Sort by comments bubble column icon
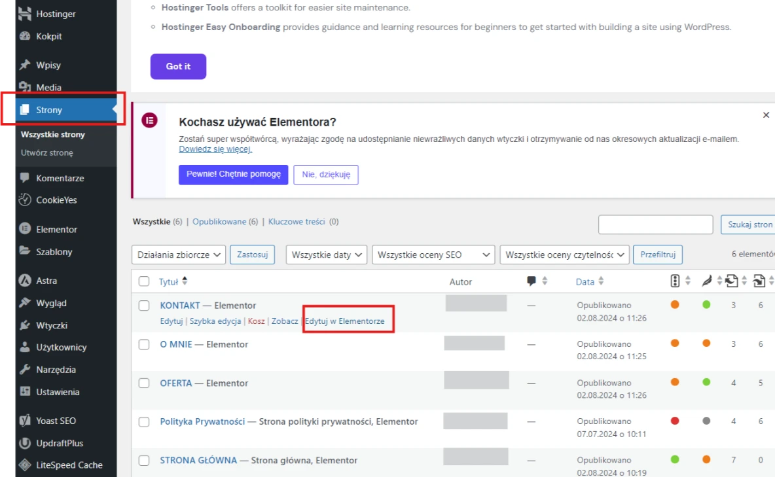Viewport: 775px width, 477px height. 532,281
